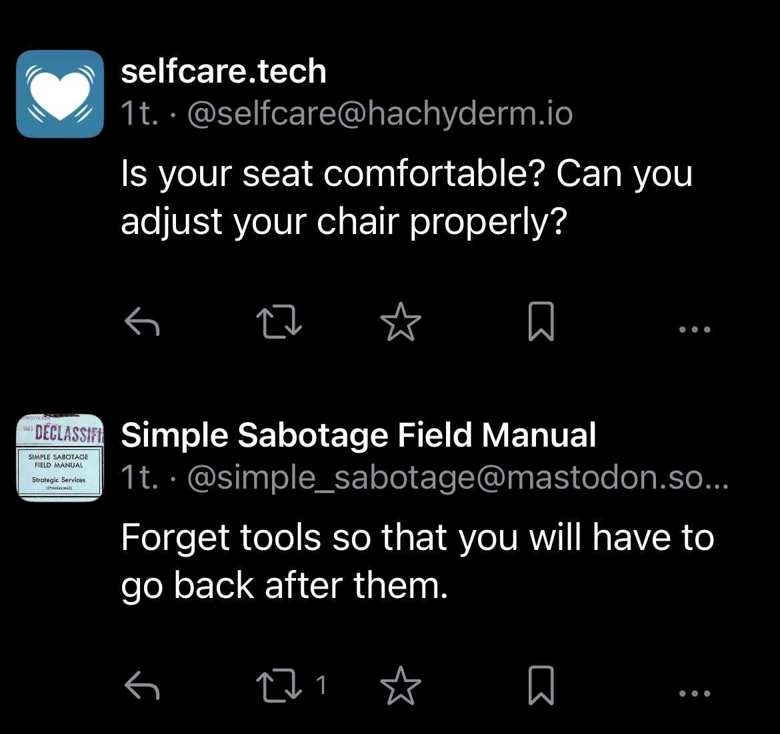Favorite the selfcare.tech post with star

[401, 322]
